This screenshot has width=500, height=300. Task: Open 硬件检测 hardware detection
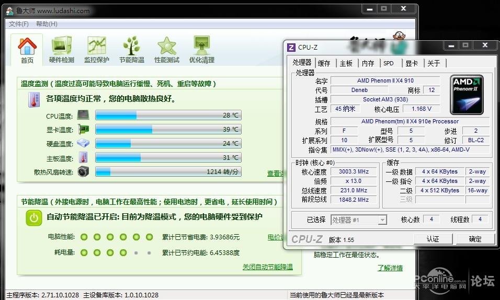point(62,50)
